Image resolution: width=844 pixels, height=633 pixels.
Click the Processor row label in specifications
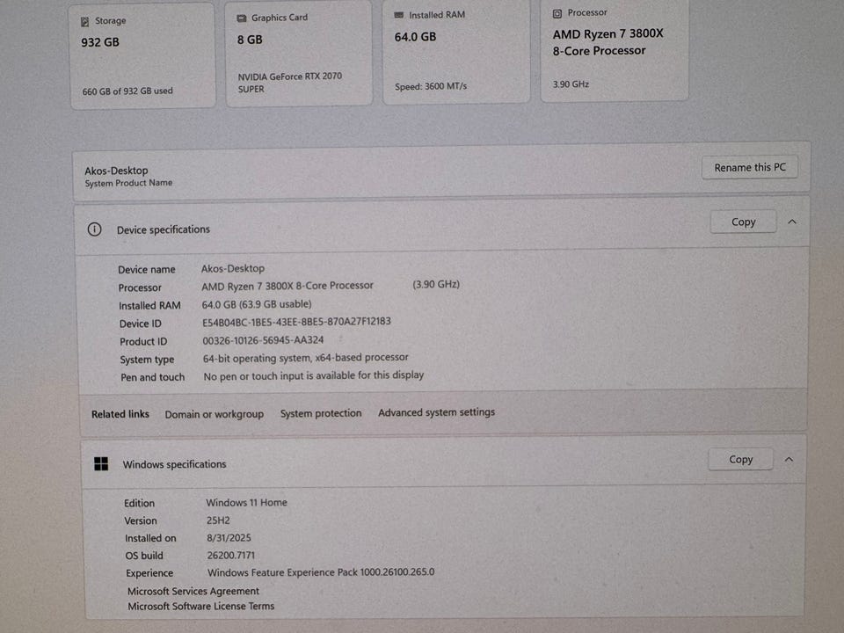point(140,287)
